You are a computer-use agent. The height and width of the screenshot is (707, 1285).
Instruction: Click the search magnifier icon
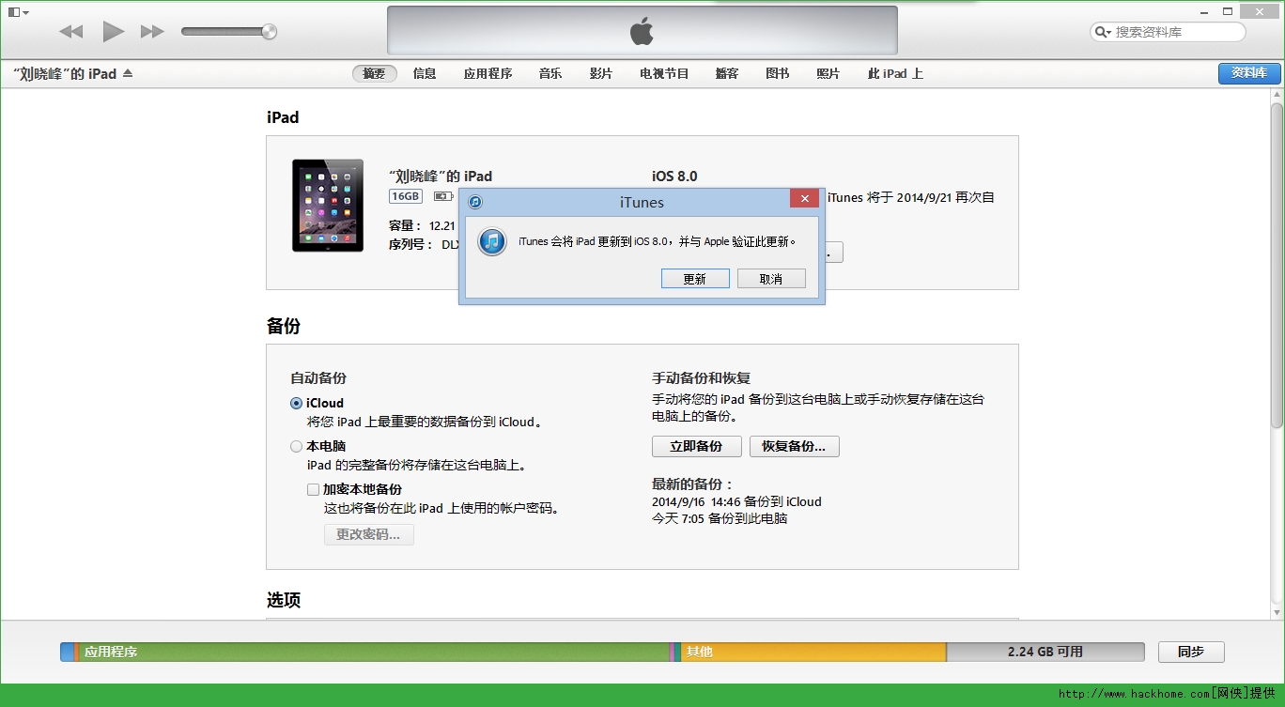[x=1102, y=32]
